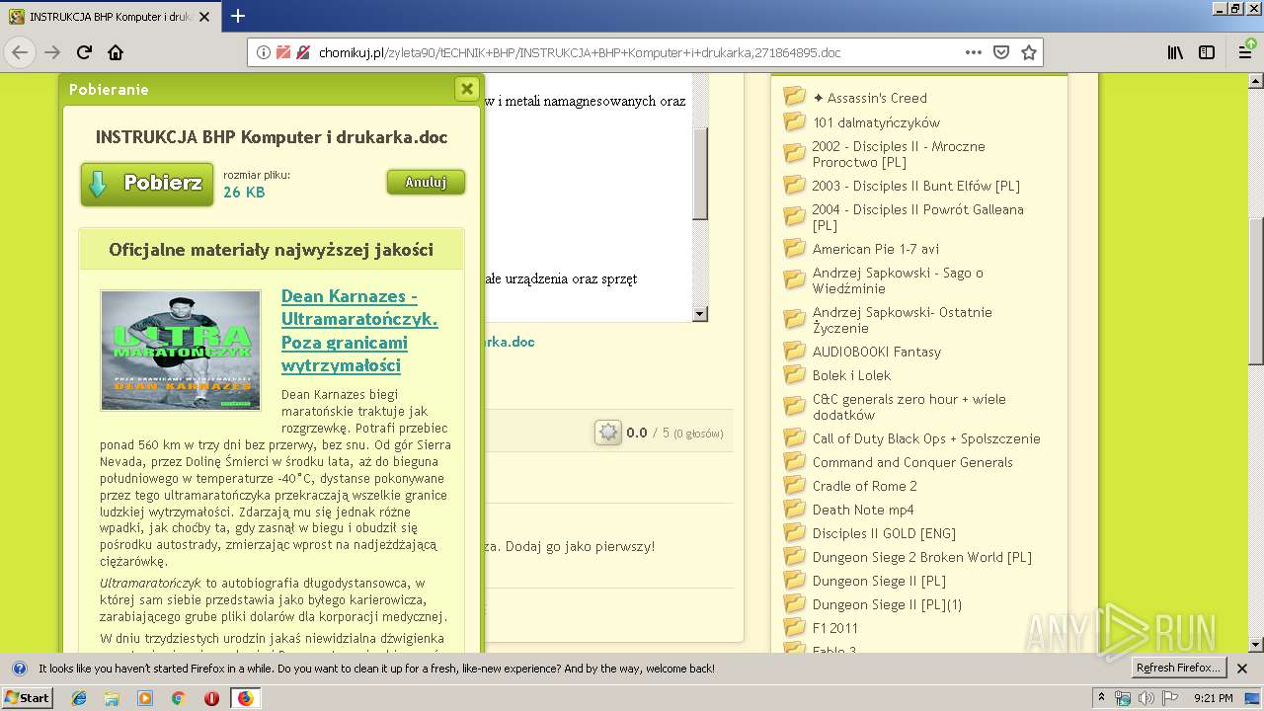Open the Assassin's Creed folder

pyautogui.click(x=870, y=98)
